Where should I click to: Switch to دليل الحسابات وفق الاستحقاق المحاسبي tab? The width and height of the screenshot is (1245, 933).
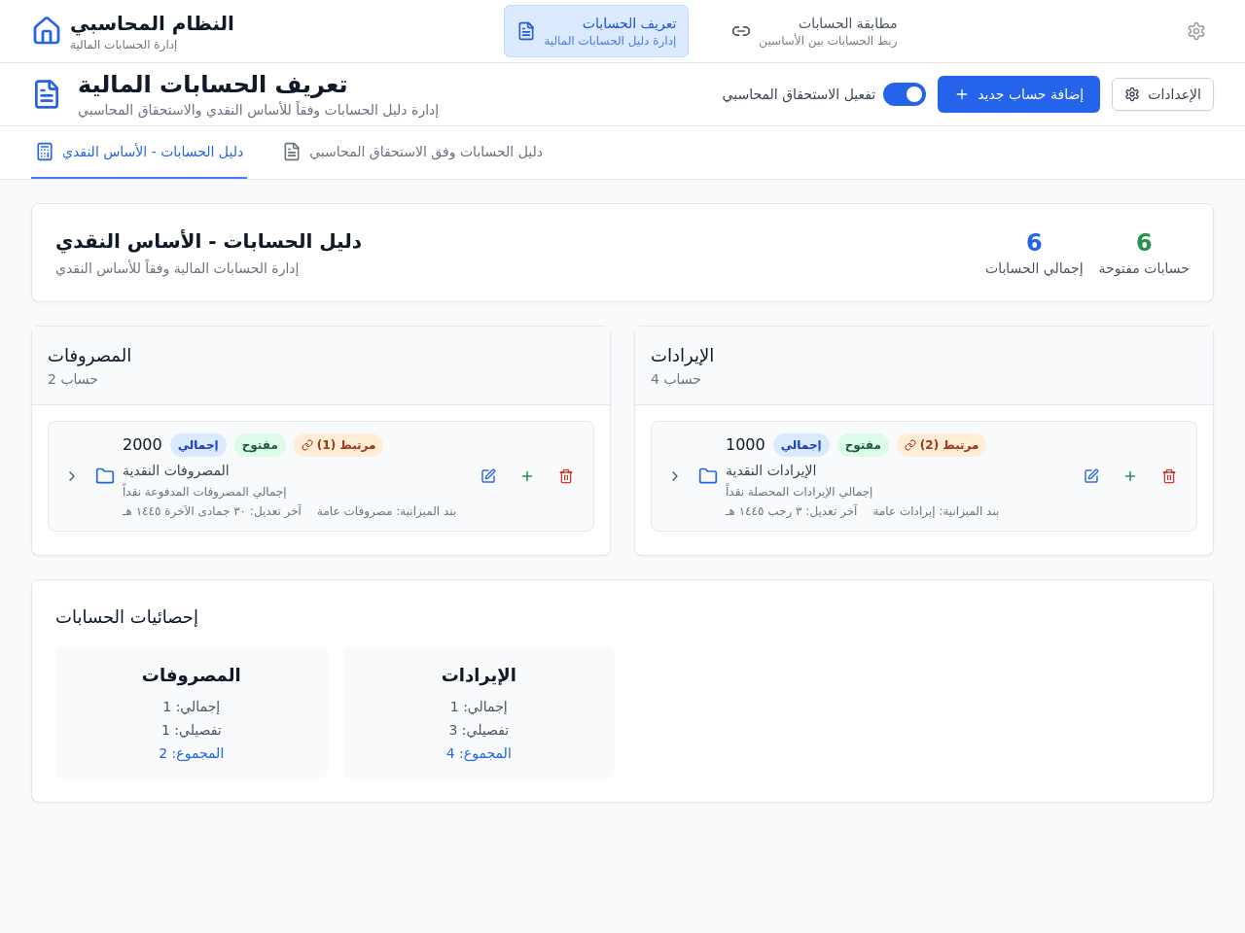point(412,153)
